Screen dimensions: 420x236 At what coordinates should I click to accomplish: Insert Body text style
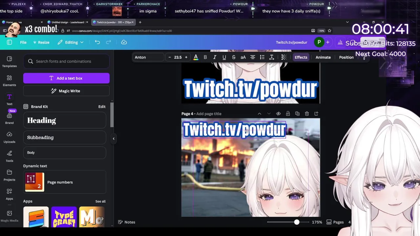click(65, 152)
